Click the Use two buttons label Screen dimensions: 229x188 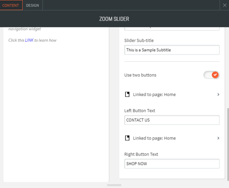(140, 75)
